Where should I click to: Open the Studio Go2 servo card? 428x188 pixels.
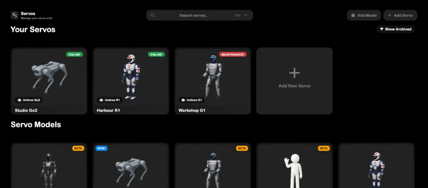[x=49, y=81]
